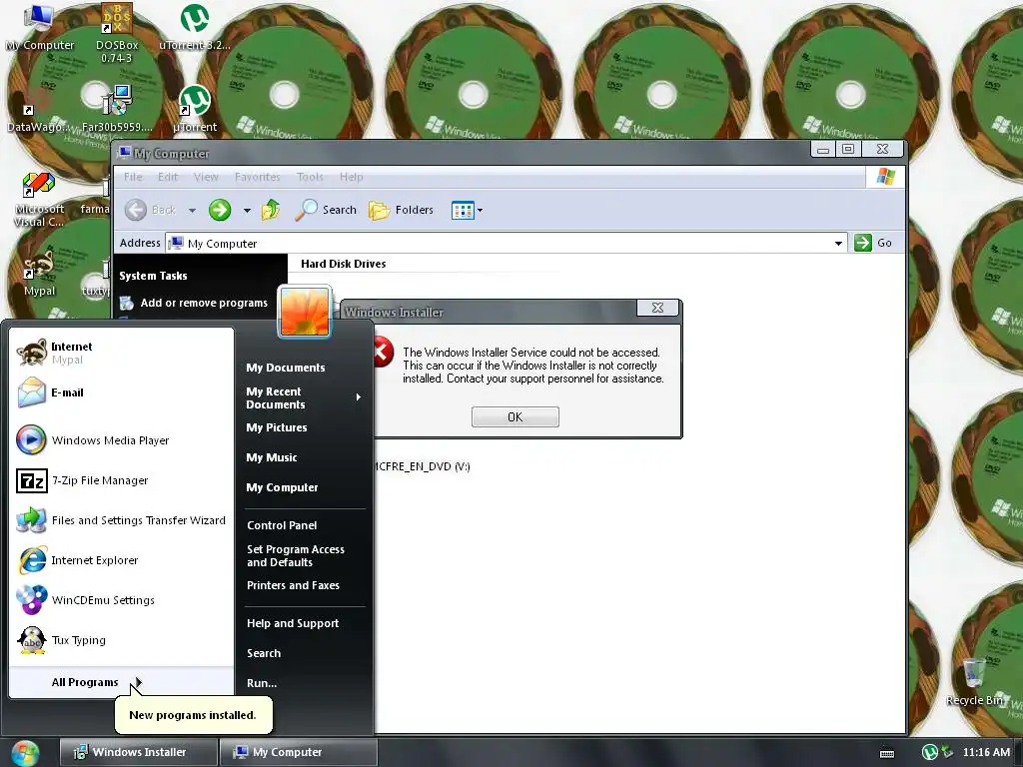The width and height of the screenshot is (1023, 767).
Task: Click the keyboard tray icon
Action: pyautogui.click(x=887, y=753)
